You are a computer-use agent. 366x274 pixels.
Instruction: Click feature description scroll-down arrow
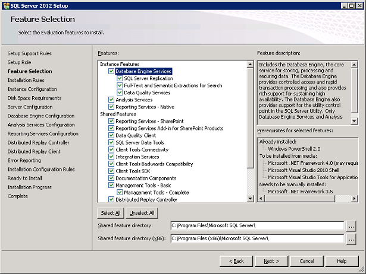pos(354,121)
